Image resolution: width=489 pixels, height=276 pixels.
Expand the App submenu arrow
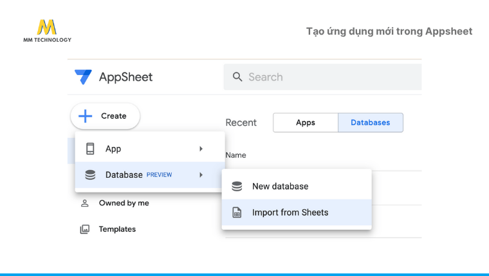[201, 149]
